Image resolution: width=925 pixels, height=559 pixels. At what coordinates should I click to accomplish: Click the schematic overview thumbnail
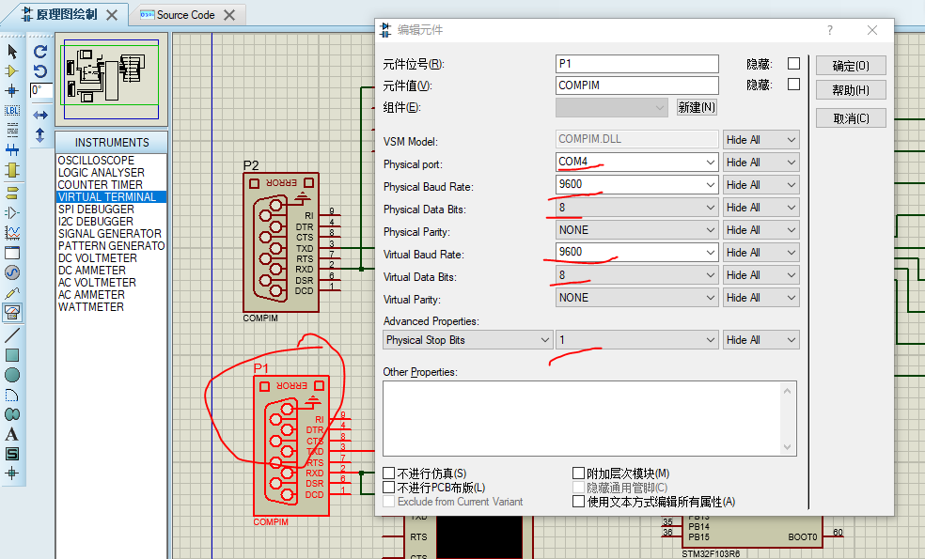(112, 80)
